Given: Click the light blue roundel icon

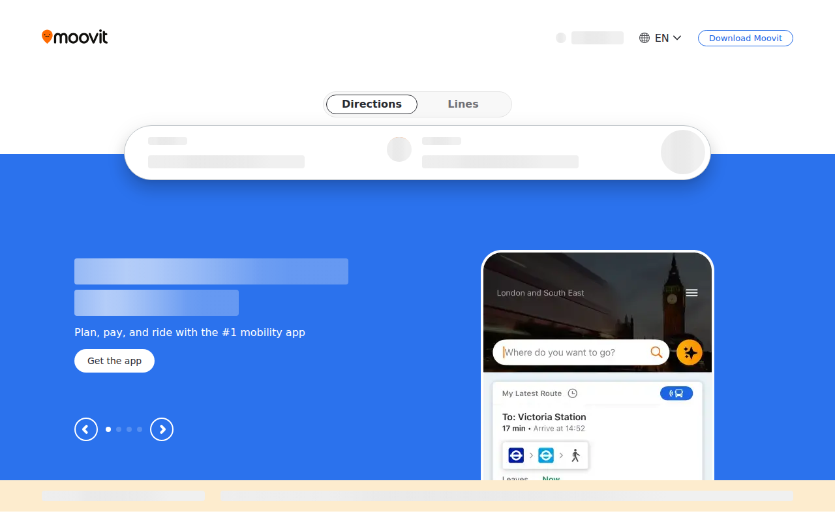Looking at the screenshot, I should point(546,455).
